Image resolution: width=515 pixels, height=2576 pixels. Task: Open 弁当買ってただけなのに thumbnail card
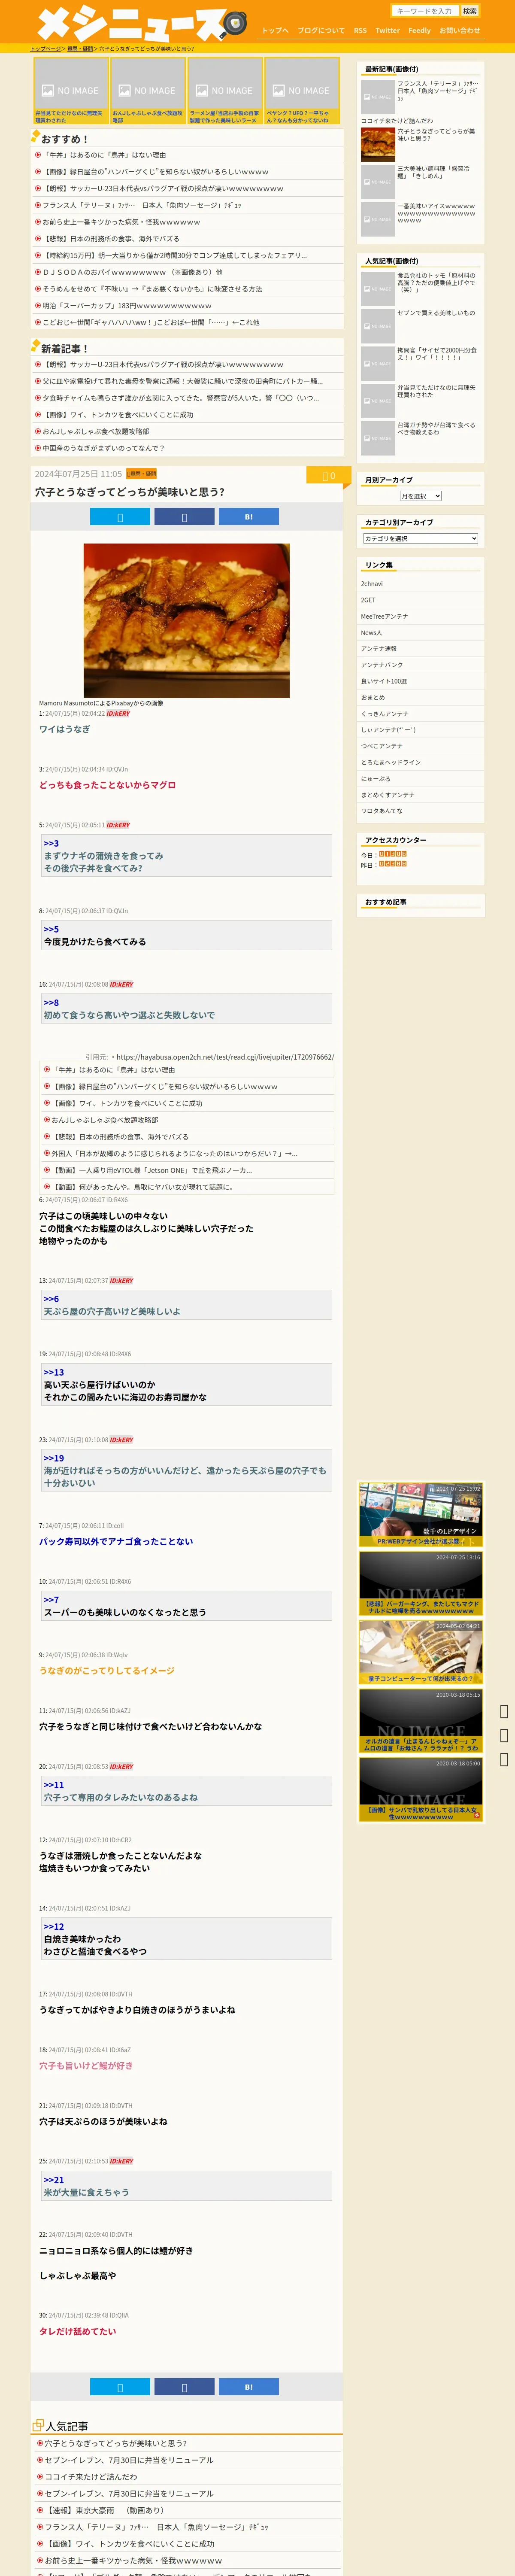[70, 91]
